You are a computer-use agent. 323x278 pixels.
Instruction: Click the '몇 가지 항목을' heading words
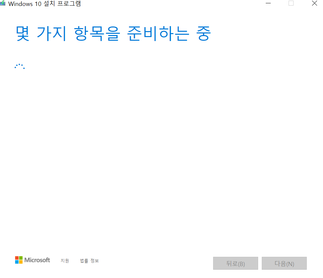[68, 33]
